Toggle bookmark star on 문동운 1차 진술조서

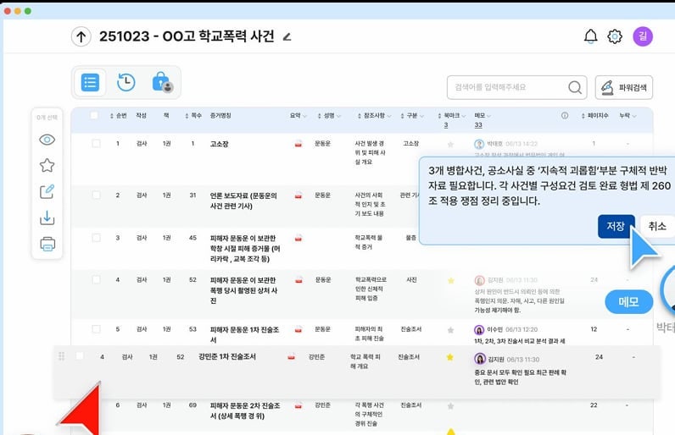(x=451, y=330)
